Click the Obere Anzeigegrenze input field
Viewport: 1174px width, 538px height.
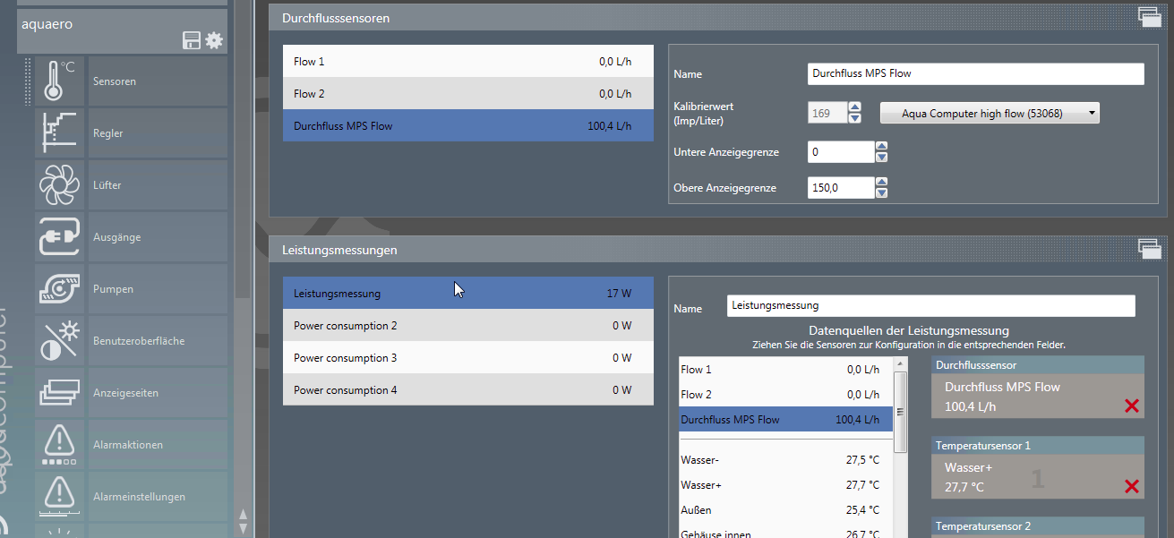(x=841, y=188)
